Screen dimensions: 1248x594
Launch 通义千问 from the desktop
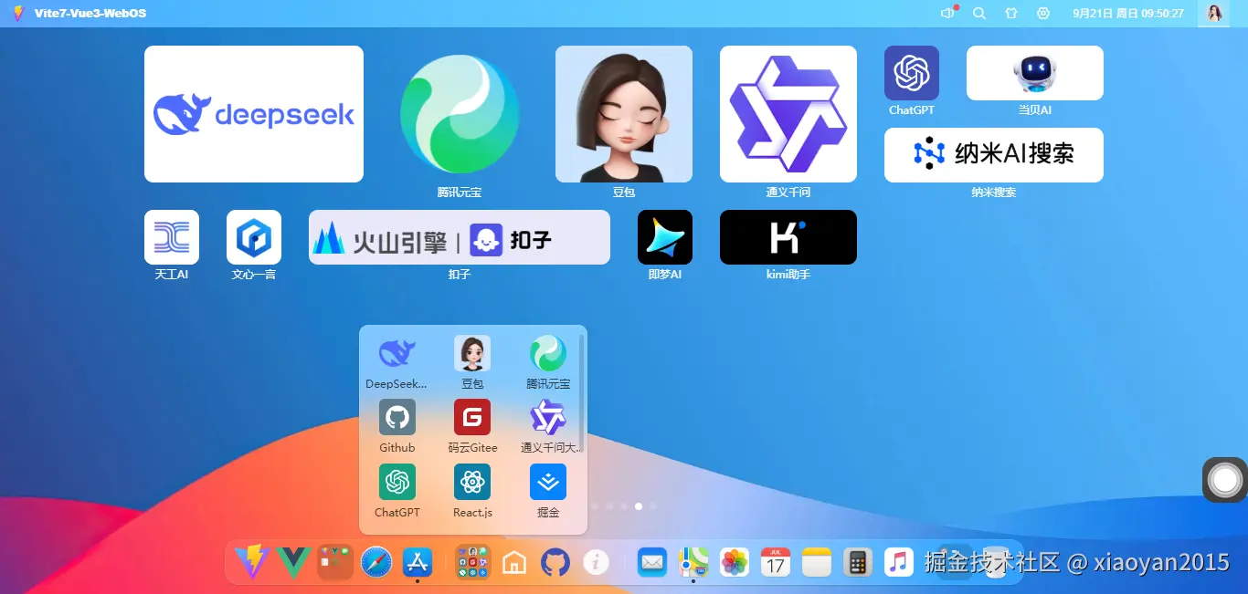tap(788, 113)
